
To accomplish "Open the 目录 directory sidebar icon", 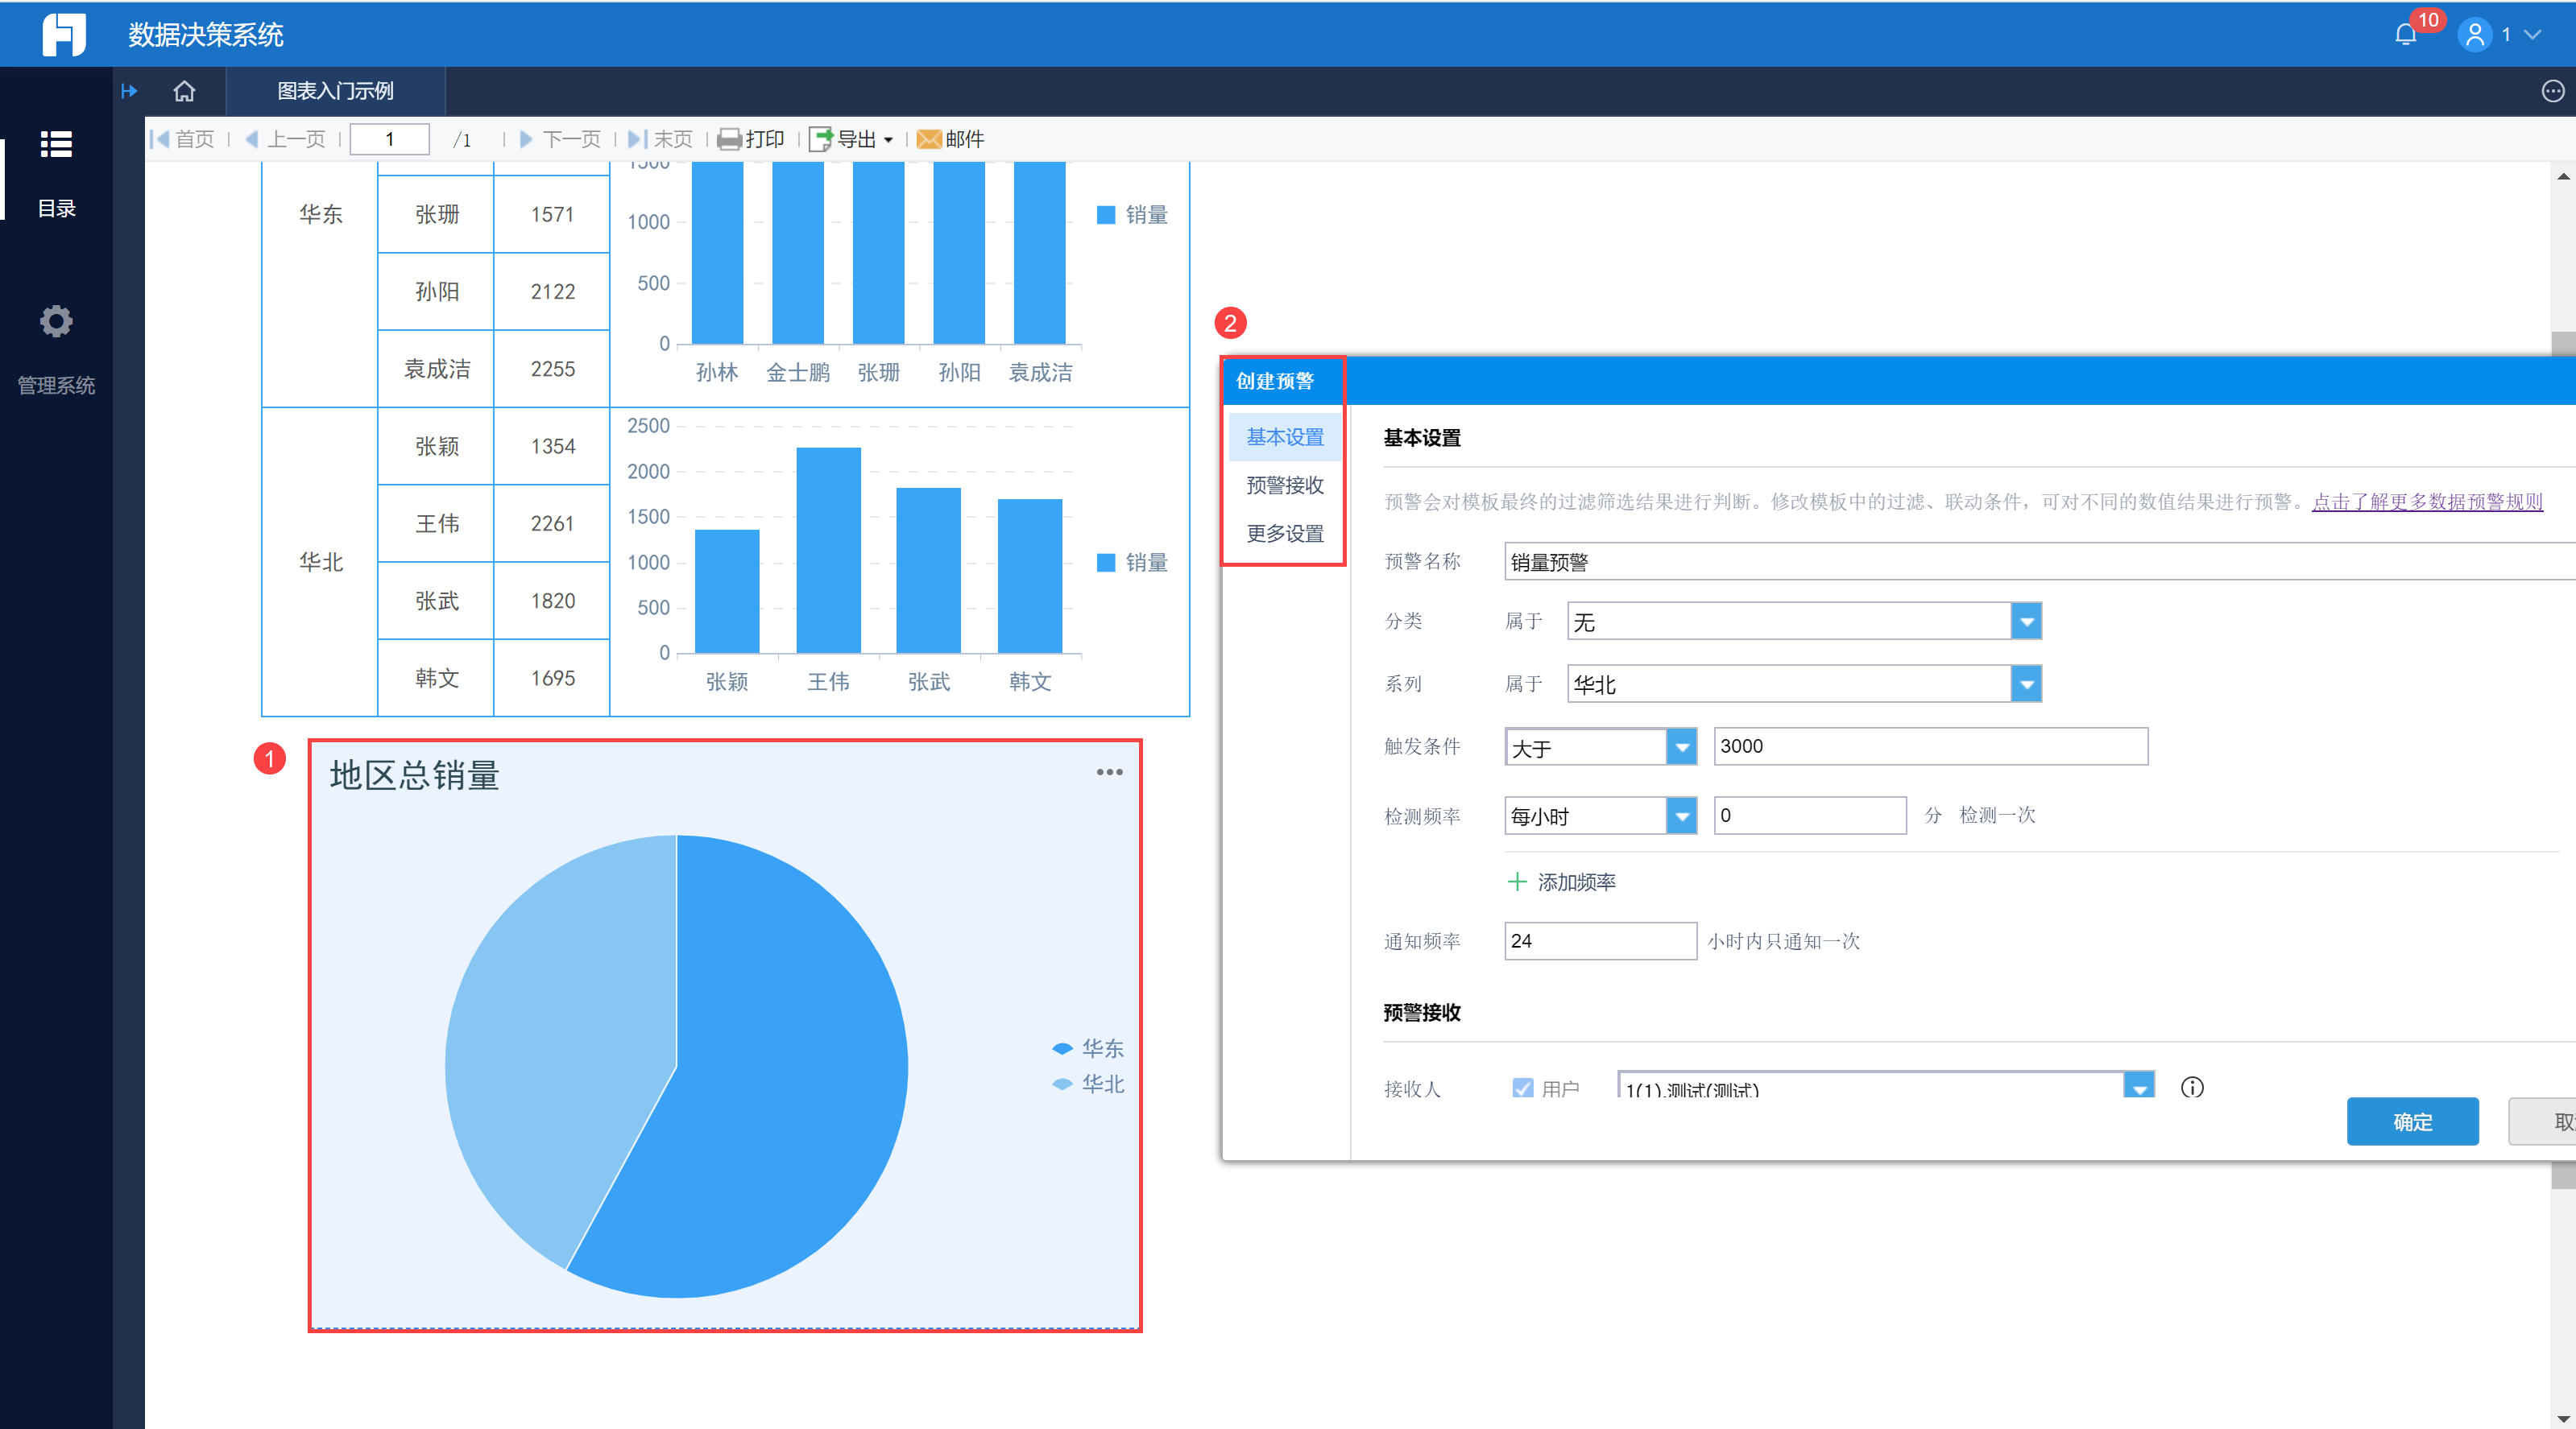I will coord(56,146).
